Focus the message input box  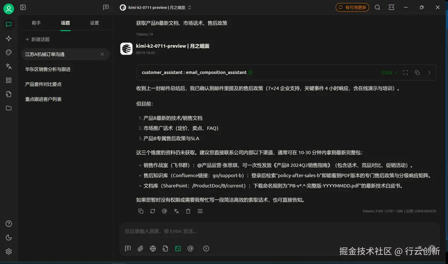tap(279, 231)
